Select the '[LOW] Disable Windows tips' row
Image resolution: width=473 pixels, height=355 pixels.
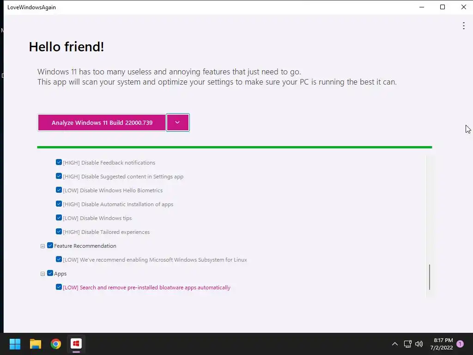click(97, 218)
